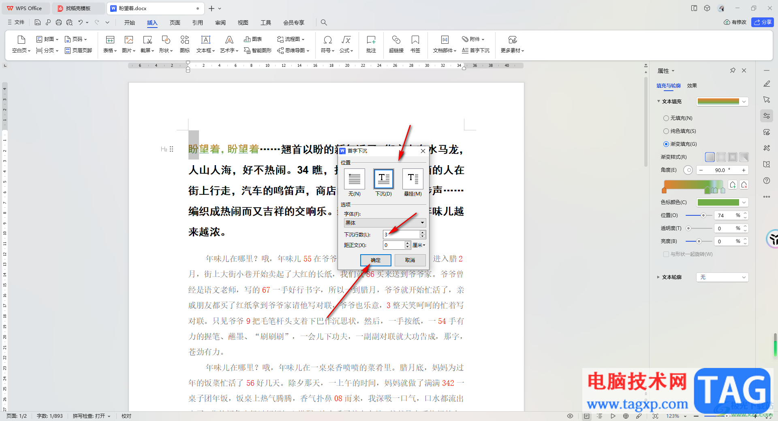
Task: Adjust the 亮度(B) slider
Action: [699, 241]
